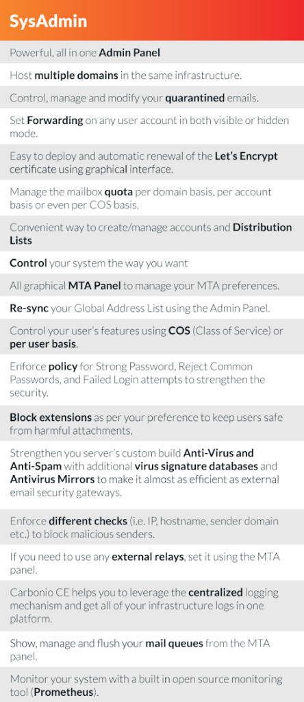
Task: Click the SysAdmin header title
Action: (49, 21)
